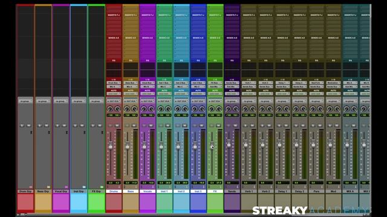
Task: Solo the Verb 1 channel
Action: pos(246,125)
